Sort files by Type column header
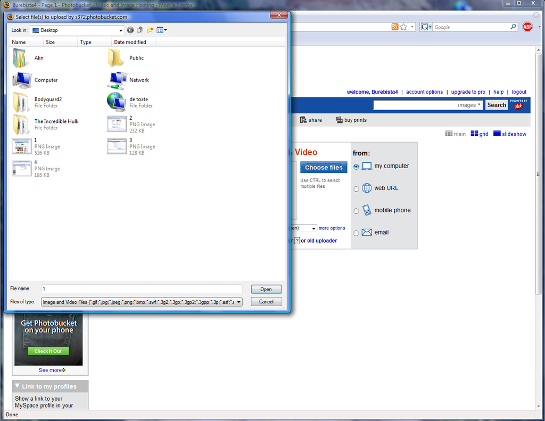 coord(95,42)
